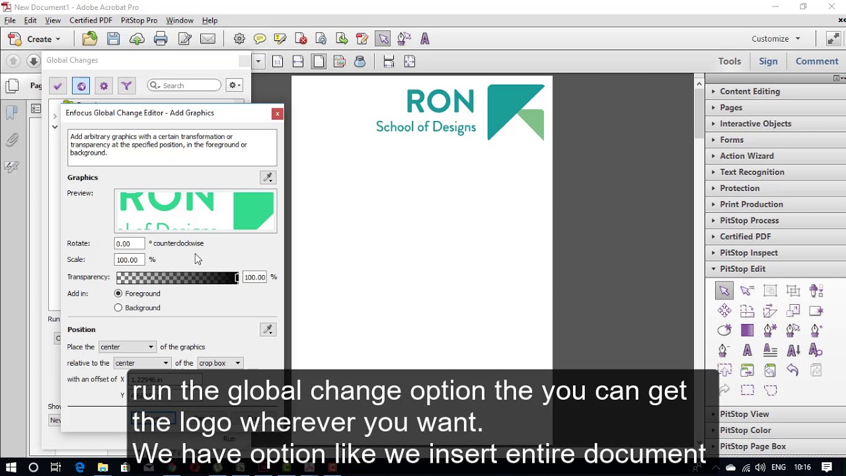Click the Global Changes Search box
Image resolution: width=846 pixels, height=476 pixels.
(184, 85)
